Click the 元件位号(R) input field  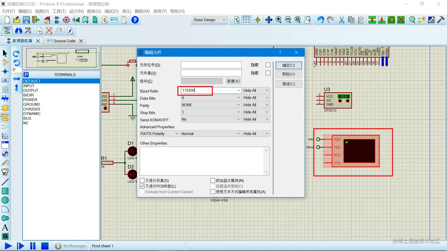pyautogui.click(x=211, y=65)
